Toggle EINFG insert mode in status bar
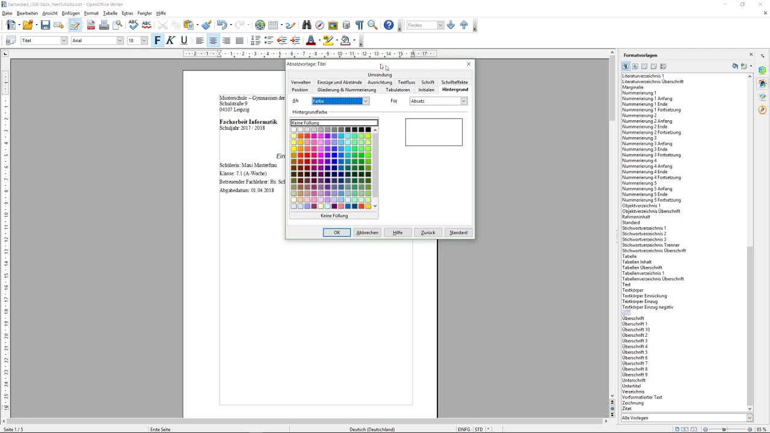The width and height of the screenshot is (770, 433). (464, 429)
